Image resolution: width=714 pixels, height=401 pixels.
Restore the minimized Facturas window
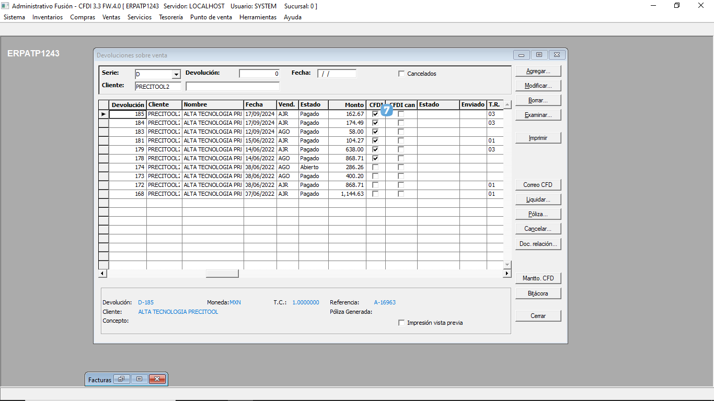(x=121, y=380)
